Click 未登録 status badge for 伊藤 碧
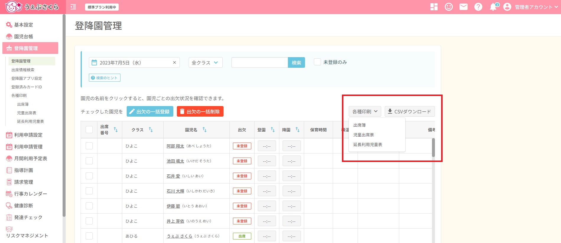561x243 pixels. coord(242,206)
